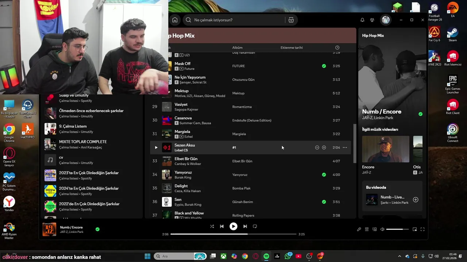Open the Spotify profile avatar menu
The height and width of the screenshot is (262, 467).
pyautogui.click(x=386, y=20)
